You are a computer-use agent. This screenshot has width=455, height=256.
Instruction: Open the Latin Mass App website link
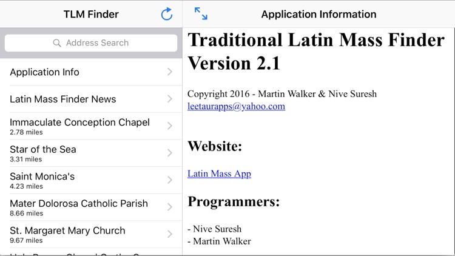219,173
